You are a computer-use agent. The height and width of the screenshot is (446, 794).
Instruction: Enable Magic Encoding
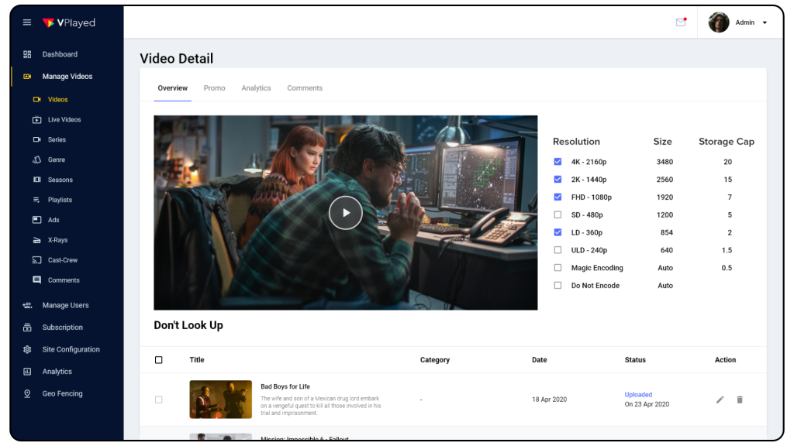[x=558, y=268]
